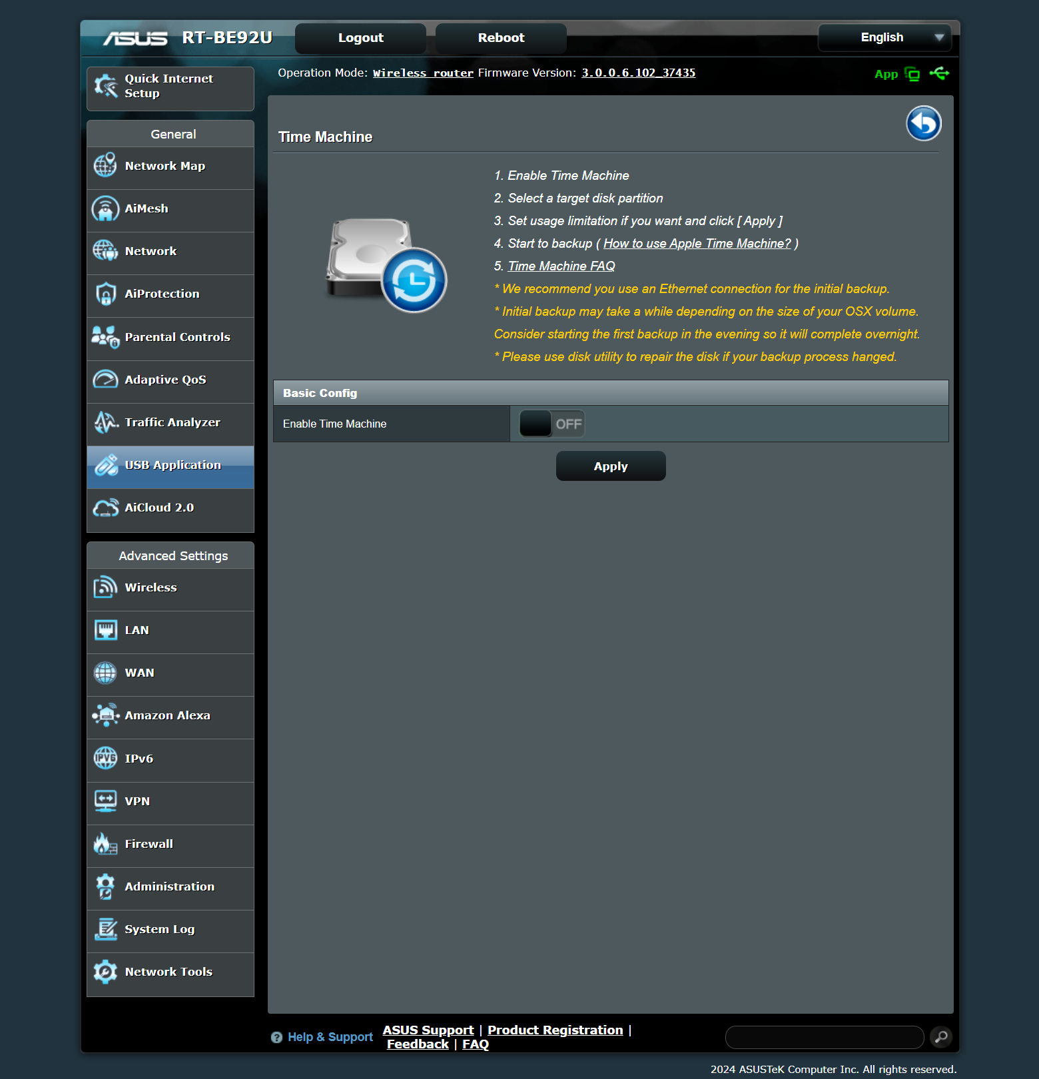Open How to use Apple Time Machine link
This screenshot has height=1079, width=1039.
pos(697,244)
